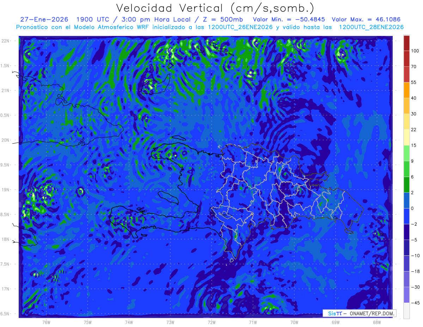The height and width of the screenshot is (327, 423).
Task: Click the '17N' latitude axis label
Action: click(6, 289)
